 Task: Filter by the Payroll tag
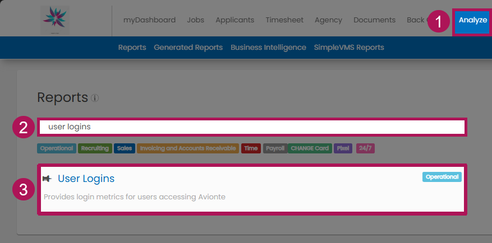pos(275,148)
